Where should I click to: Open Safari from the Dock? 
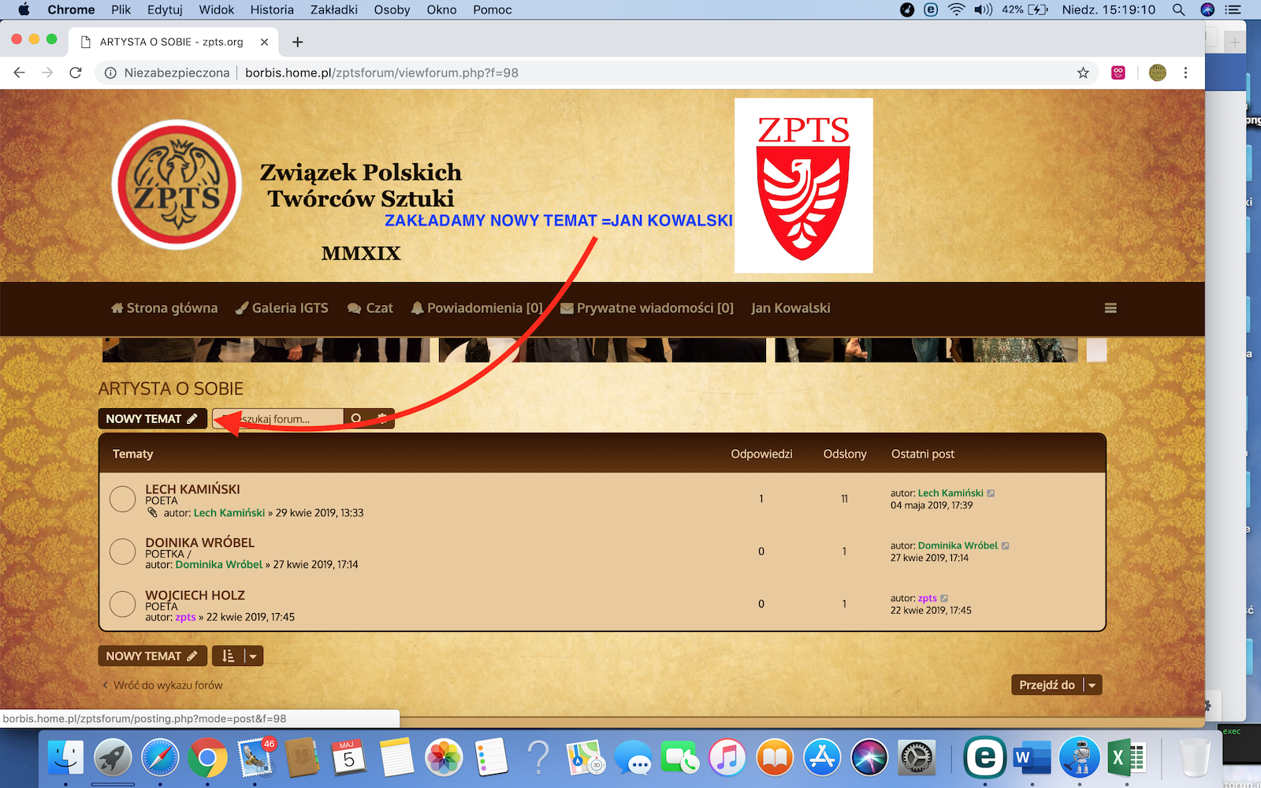pos(160,758)
